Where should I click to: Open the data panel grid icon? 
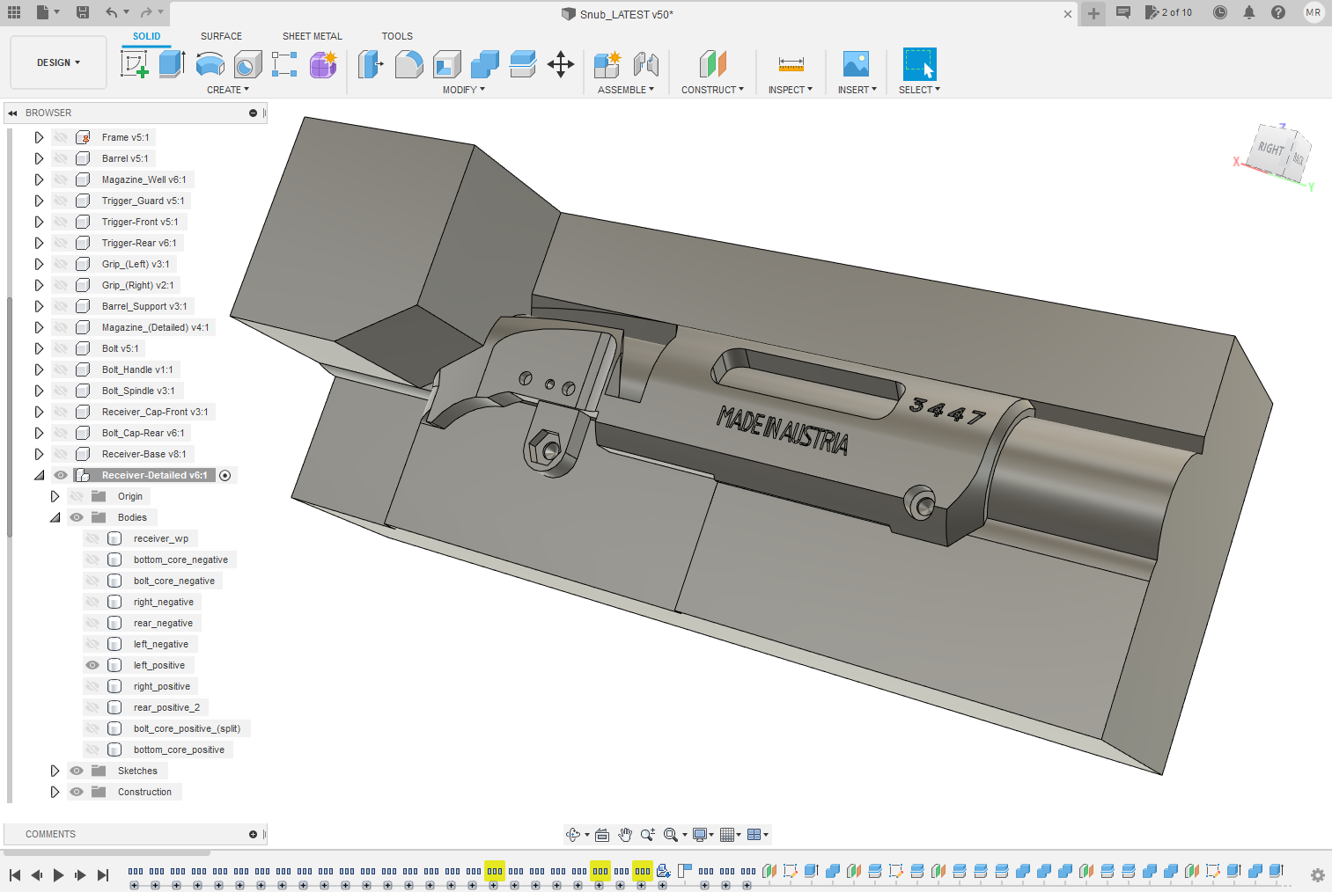pyautogui.click(x=14, y=12)
